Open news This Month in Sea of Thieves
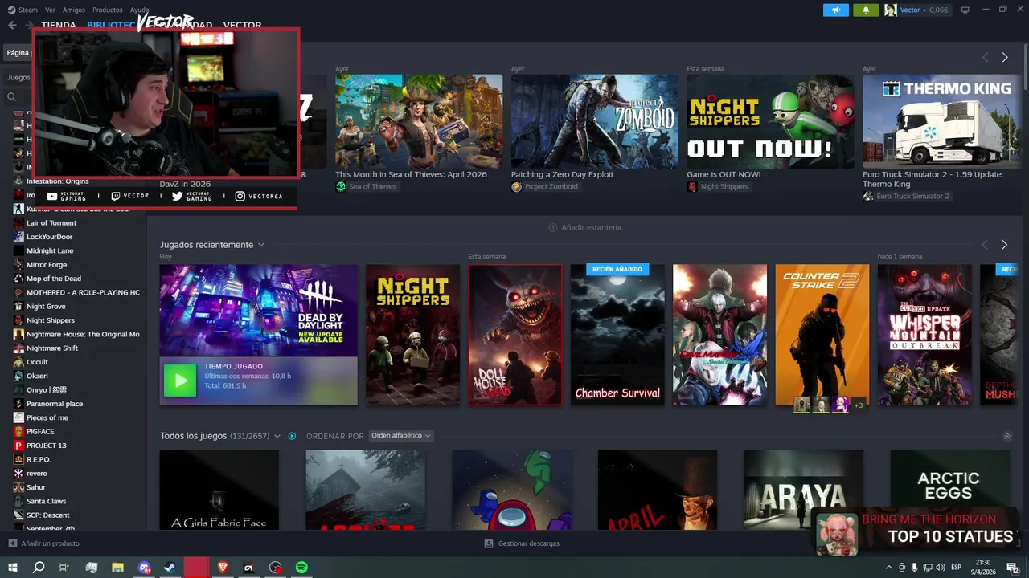1029x578 pixels. pos(411,174)
